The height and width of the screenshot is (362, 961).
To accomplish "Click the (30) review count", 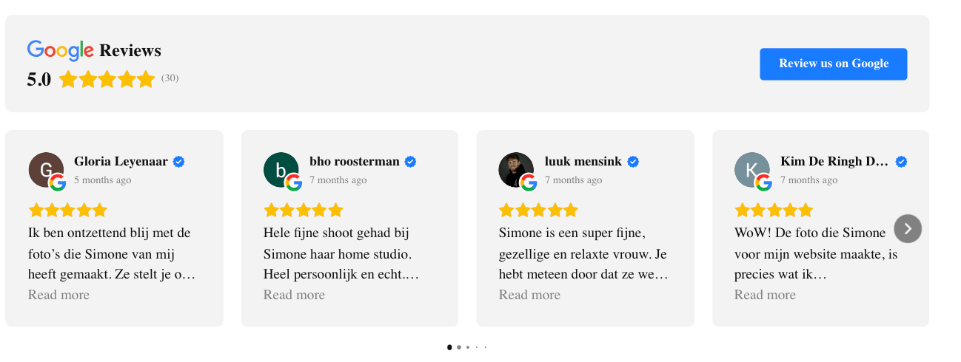I will coord(170,78).
